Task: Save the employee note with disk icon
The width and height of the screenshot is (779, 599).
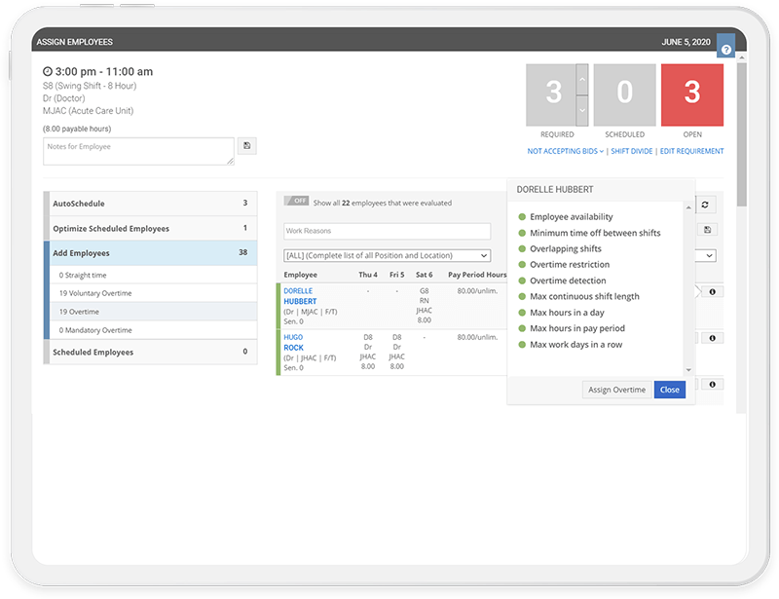Action: pos(247,146)
